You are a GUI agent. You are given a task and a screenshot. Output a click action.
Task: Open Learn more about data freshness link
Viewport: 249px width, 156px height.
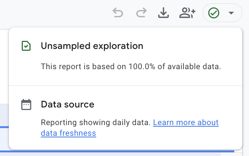(x=186, y=123)
